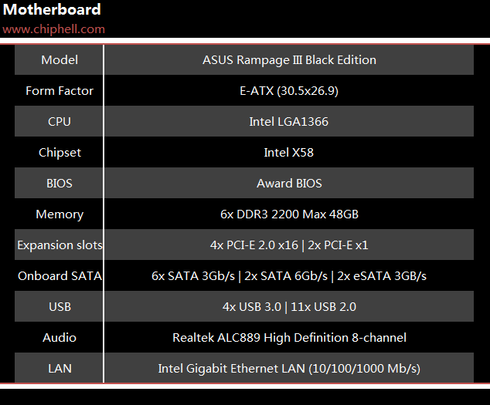490x405 pixels.
Task: Click ASUS Rampage III Black Edition text
Action: [x=289, y=60]
